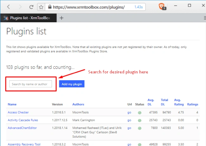Click the padlock site security icon
Image resolution: width=206 pixels, height=146 pixels.
[x=50, y=7]
